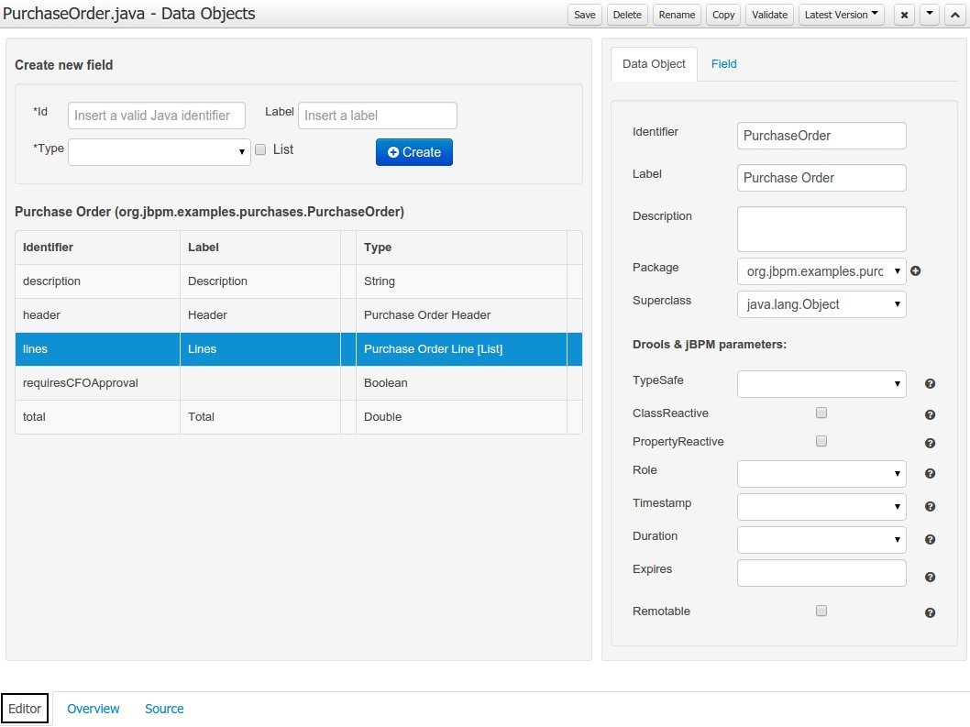Screen dimensions: 970x727
Task: Click the help icon next to TypeSafe
Action: pyautogui.click(x=930, y=385)
